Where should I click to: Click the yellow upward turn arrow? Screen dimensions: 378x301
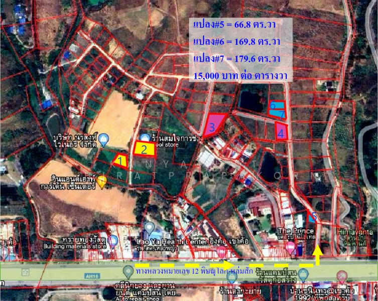coord(317,254)
